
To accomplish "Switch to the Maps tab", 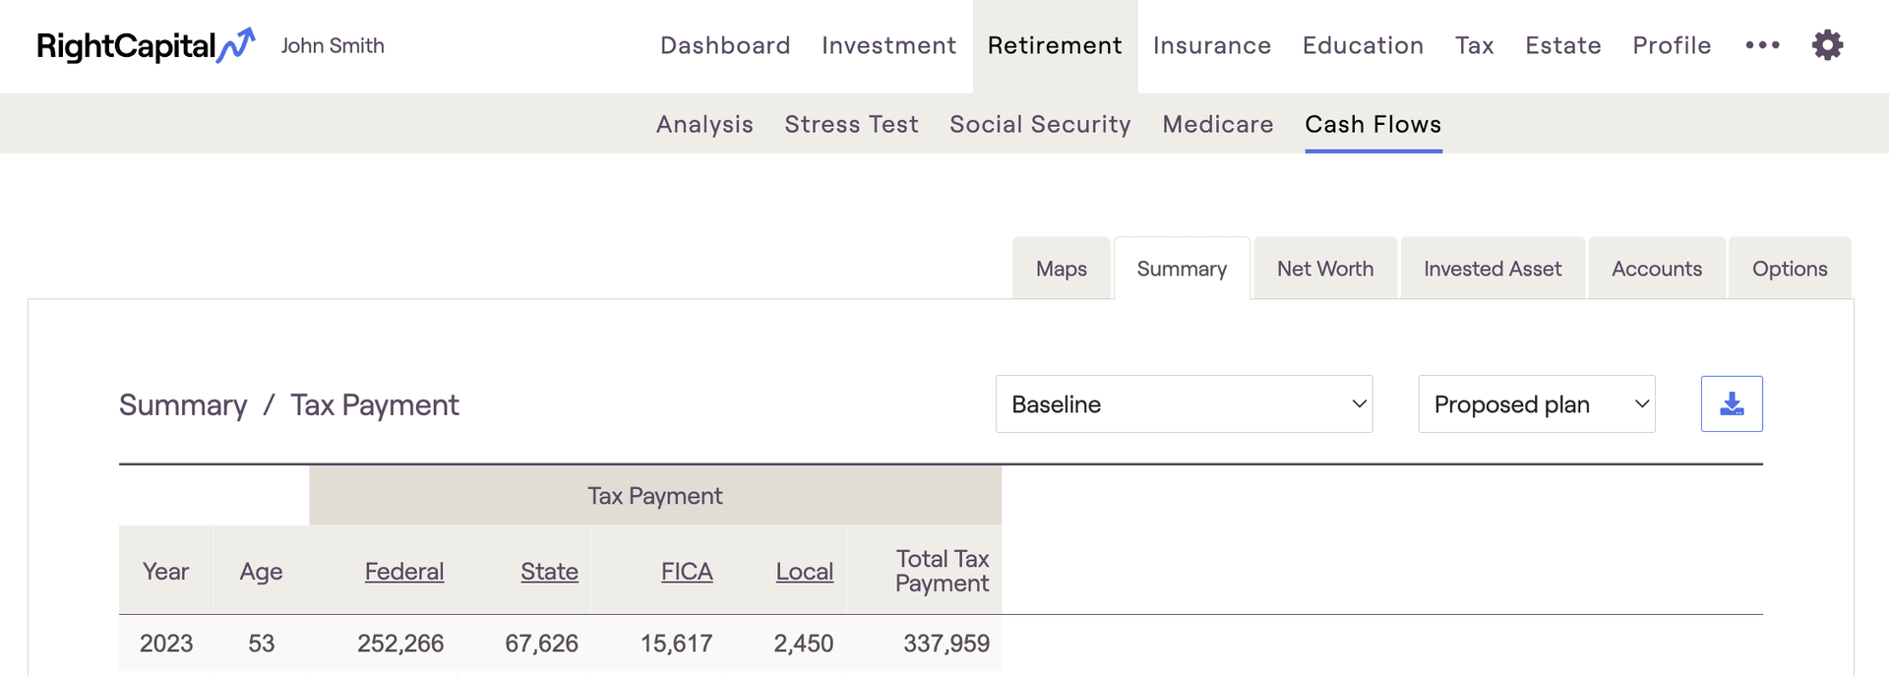I will 1061,269.
